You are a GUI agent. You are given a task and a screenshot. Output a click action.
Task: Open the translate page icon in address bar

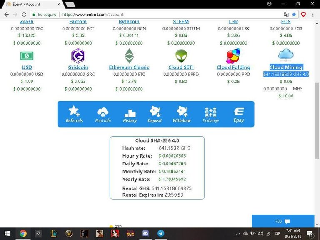(286, 15)
